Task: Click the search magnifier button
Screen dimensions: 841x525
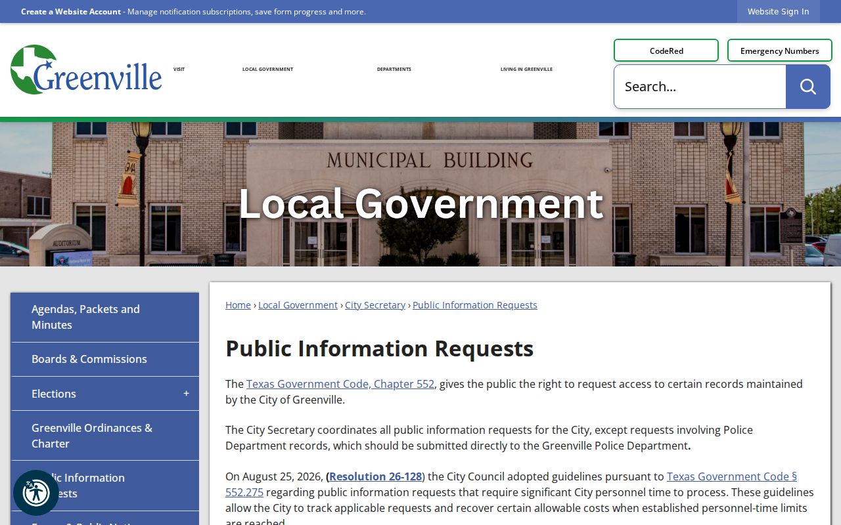Action: [x=807, y=87]
